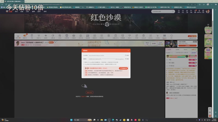Click the shopping cart icon in streamer toolbar
Screen dimensions: 218x122
pyautogui.click(x=158, y=36)
